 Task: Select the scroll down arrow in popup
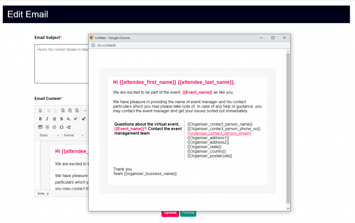point(288,208)
